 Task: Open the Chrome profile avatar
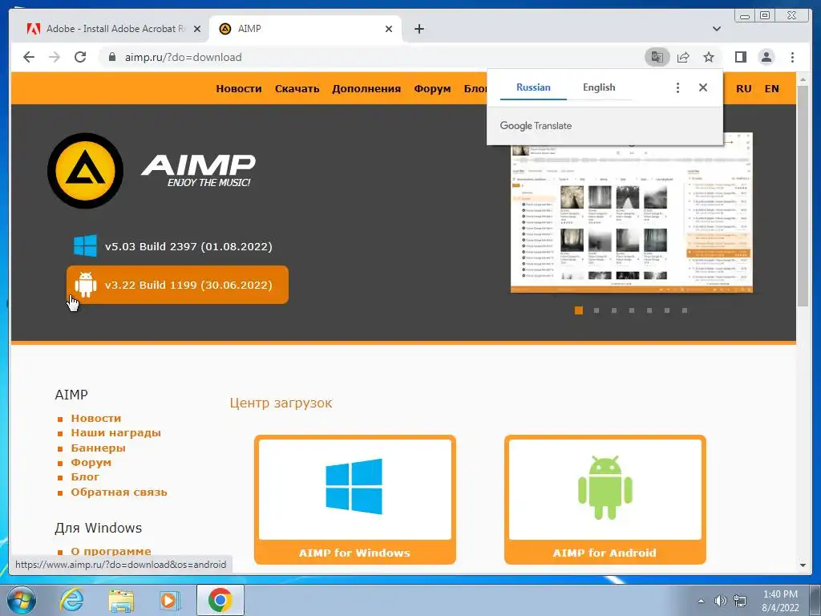tap(766, 57)
